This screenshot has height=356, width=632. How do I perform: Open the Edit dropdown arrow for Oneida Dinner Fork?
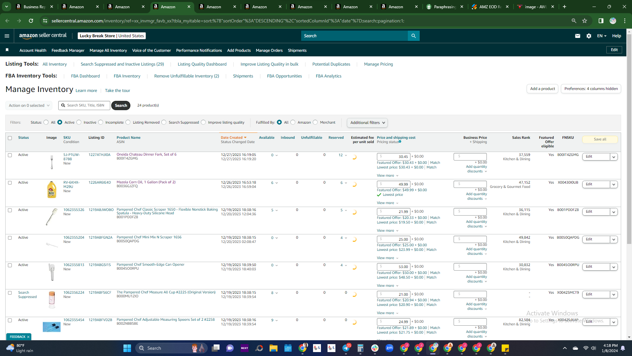[614, 157]
